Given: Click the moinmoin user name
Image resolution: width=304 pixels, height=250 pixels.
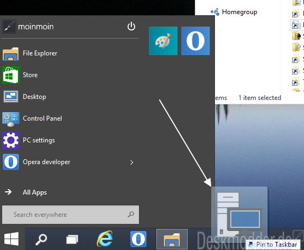Looking at the screenshot, I should [36, 27].
